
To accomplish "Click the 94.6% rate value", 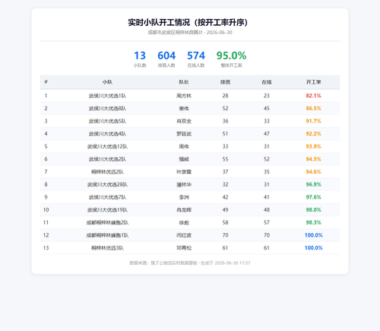I will click(x=314, y=172).
